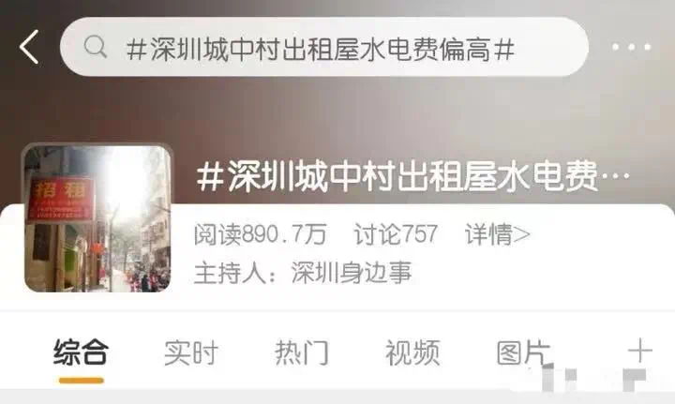675x404 pixels.
Task: Click the 主持人 label
Action: pos(230,273)
